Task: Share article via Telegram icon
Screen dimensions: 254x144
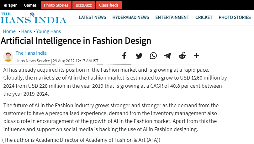Action: pos(167,56)
